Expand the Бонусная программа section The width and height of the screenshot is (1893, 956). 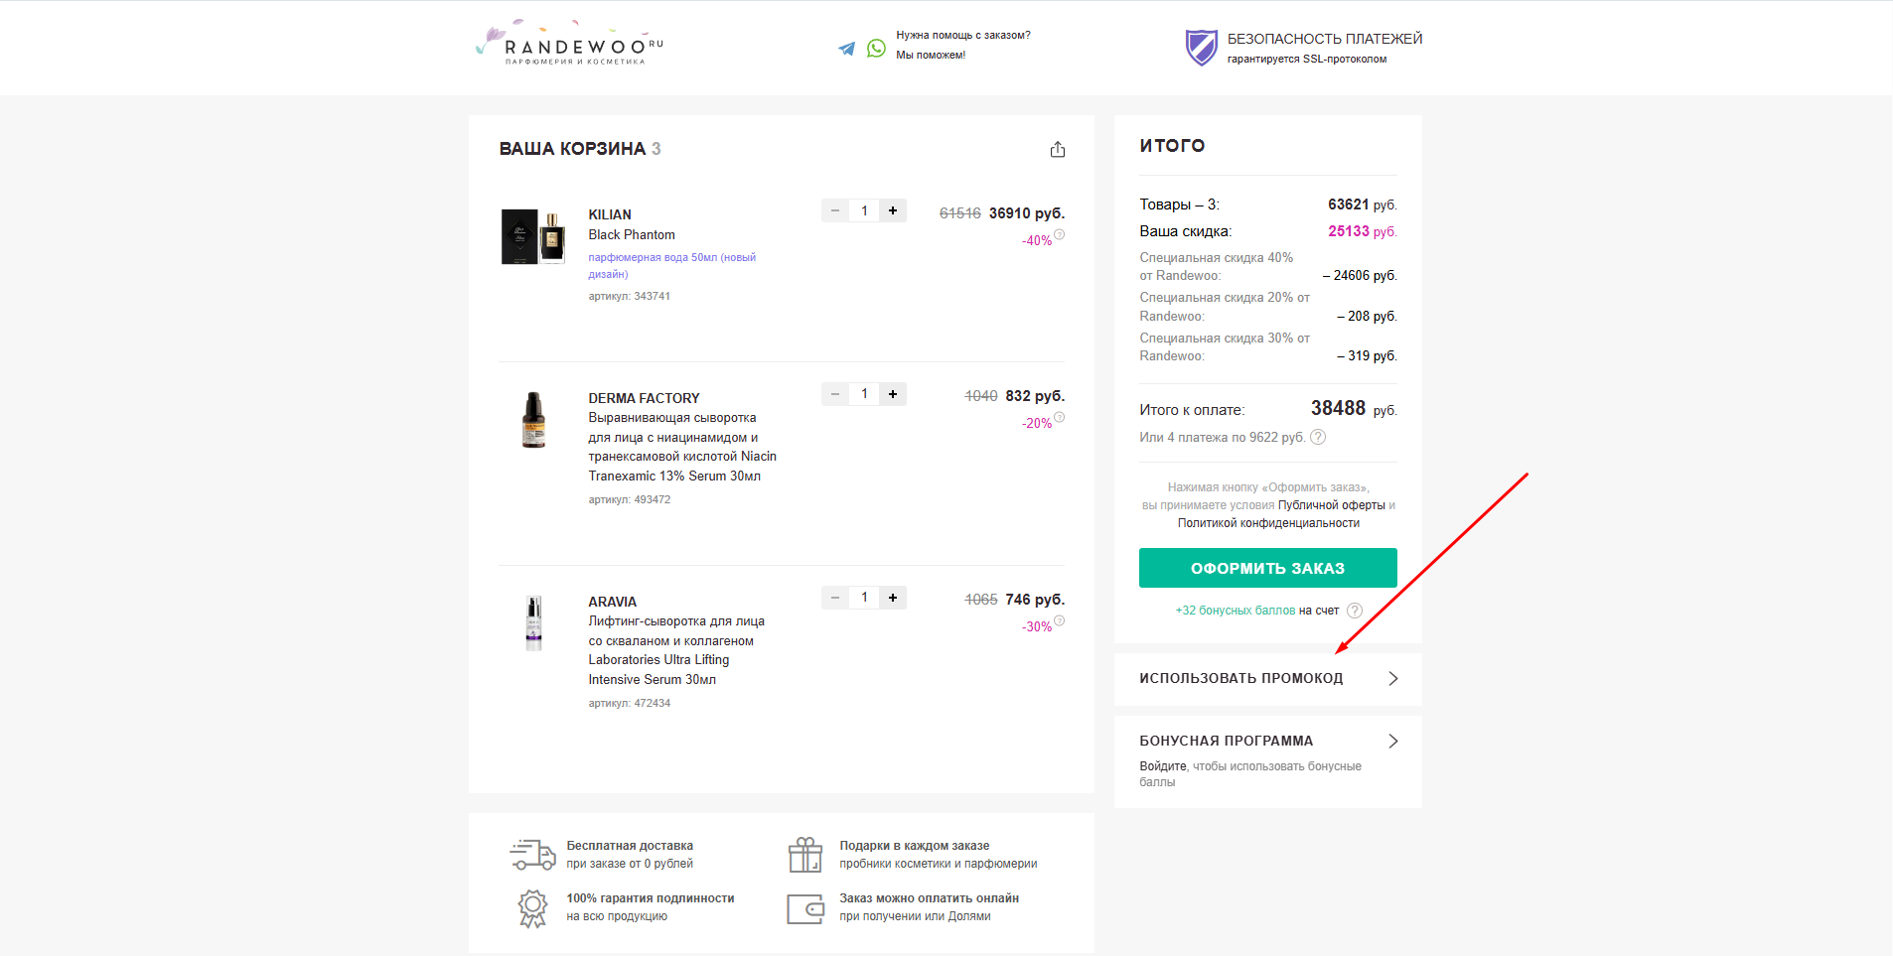[1267, 742]
